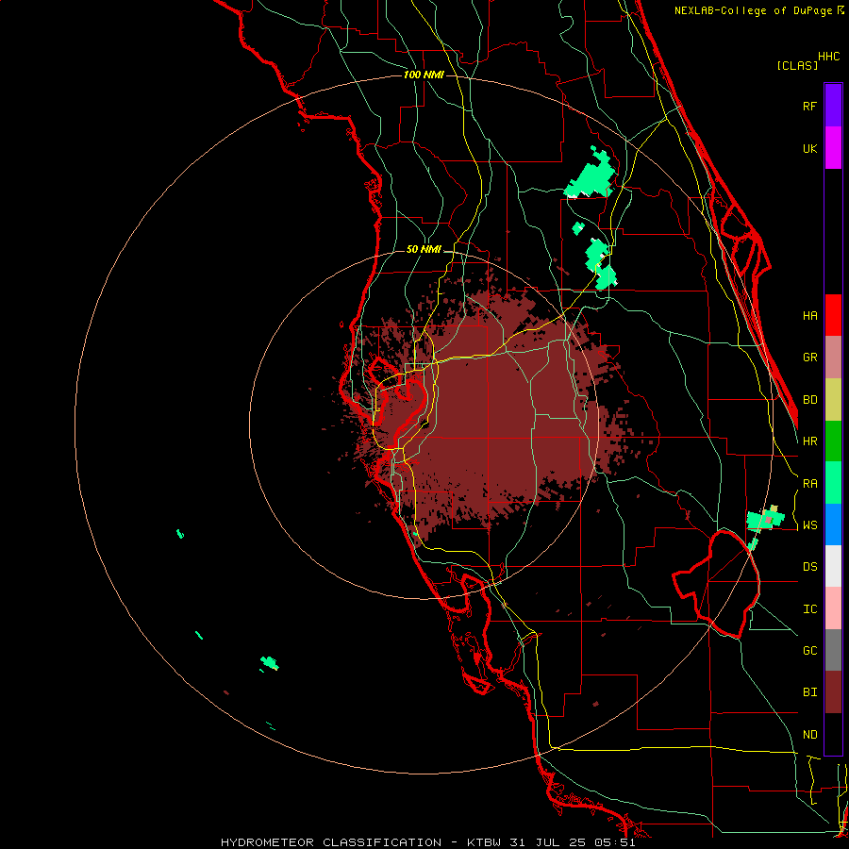The width and height of the screenshot is (849, 849).
Task: Click the blue WS legend swatch
Action: click(x=833, y=524)
